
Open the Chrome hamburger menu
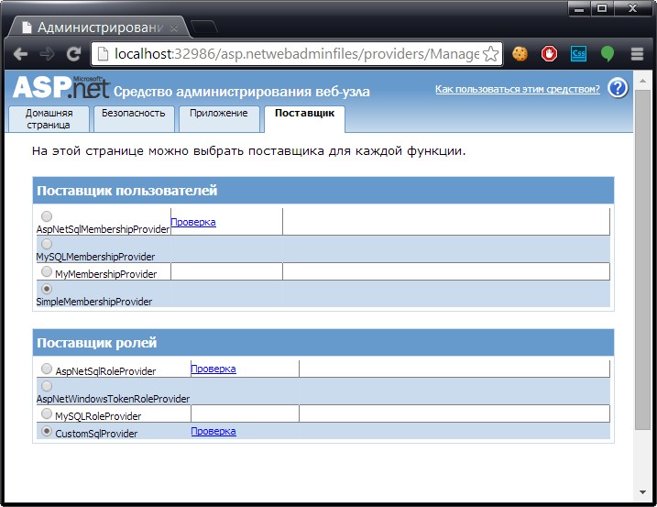click(637, 54)
